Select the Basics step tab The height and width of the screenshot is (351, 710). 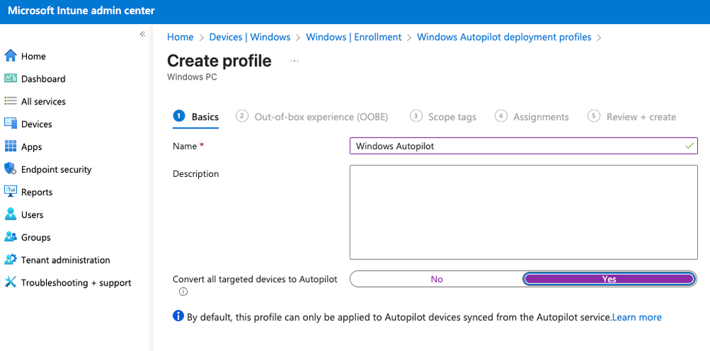click(x=196, y=117)
